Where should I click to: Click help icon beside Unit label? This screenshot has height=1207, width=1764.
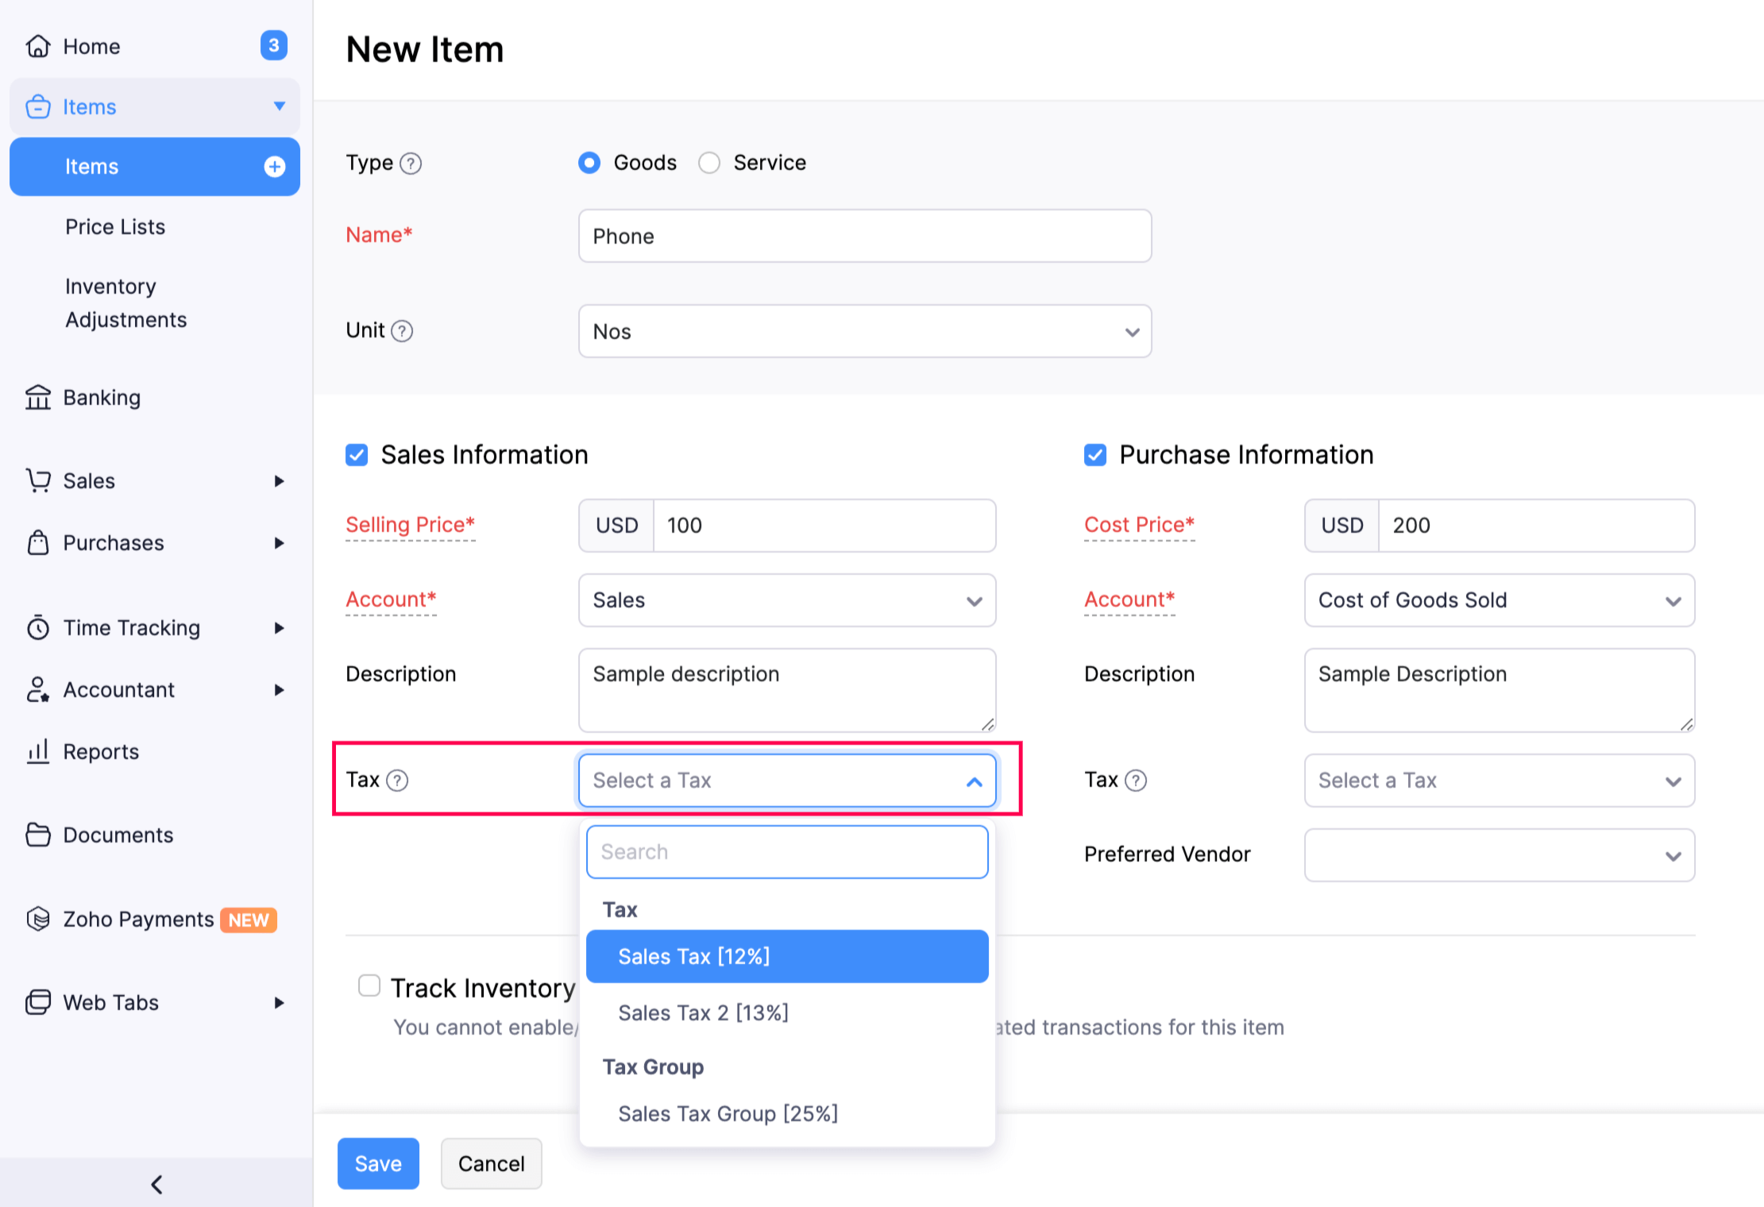pyautogui.click(x=403, y=331)
